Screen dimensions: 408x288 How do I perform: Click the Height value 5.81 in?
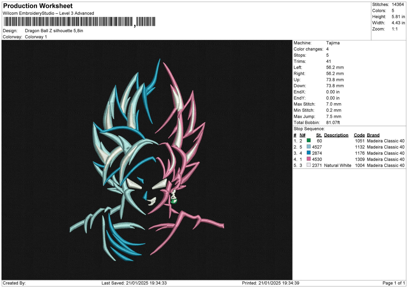click(x=398, y=17)
